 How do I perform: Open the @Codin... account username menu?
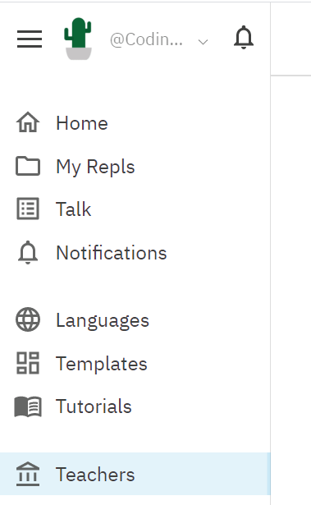(146, 40)
